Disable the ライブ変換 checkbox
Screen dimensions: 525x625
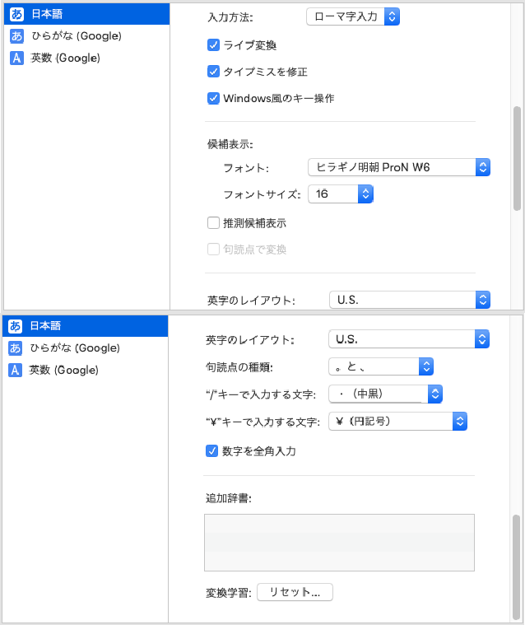[x=213, y=44]
